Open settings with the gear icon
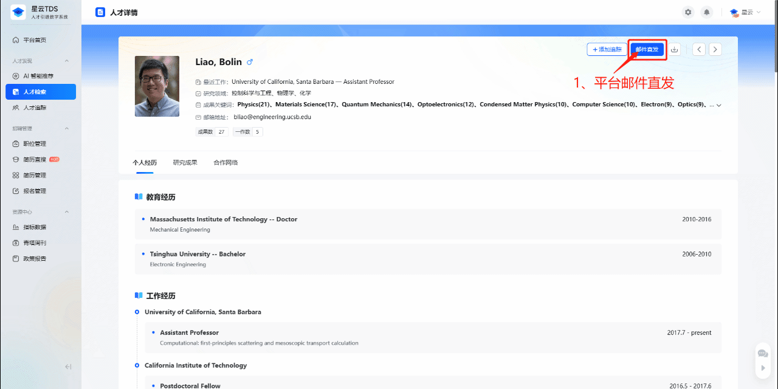The height and width of the screenshot is (389, 778). (x=688, y=12)
